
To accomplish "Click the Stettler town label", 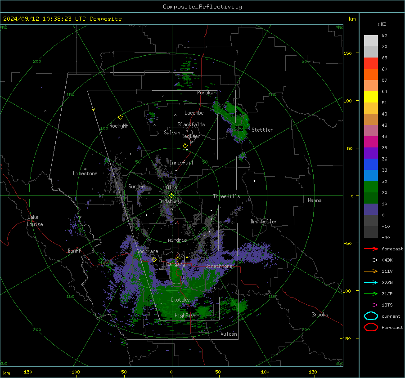I will [262, 130].
